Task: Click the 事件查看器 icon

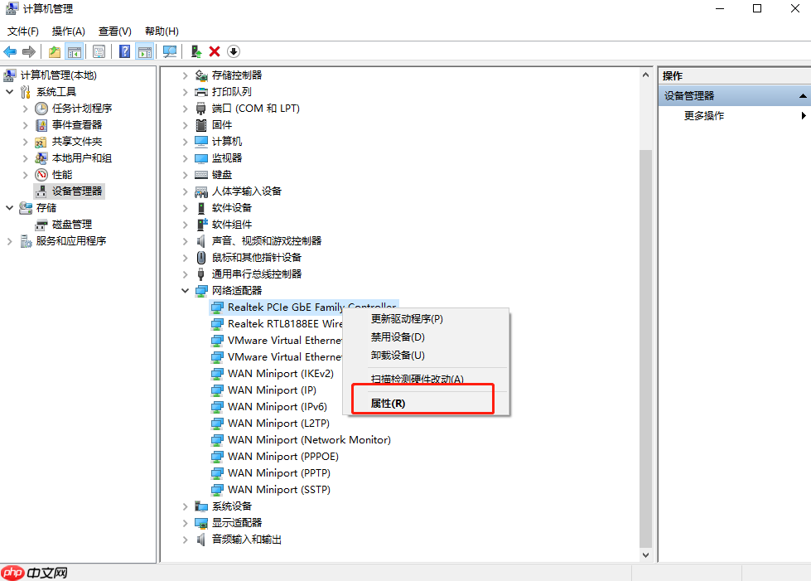Action: click(41, 125)
